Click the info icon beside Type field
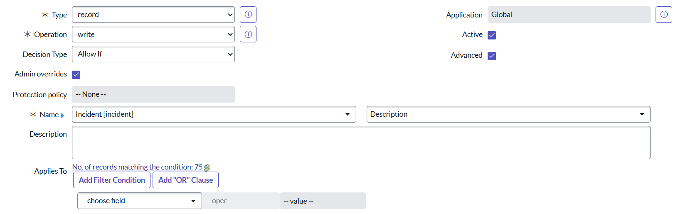 pyautogui.click(x=248, y=15)
